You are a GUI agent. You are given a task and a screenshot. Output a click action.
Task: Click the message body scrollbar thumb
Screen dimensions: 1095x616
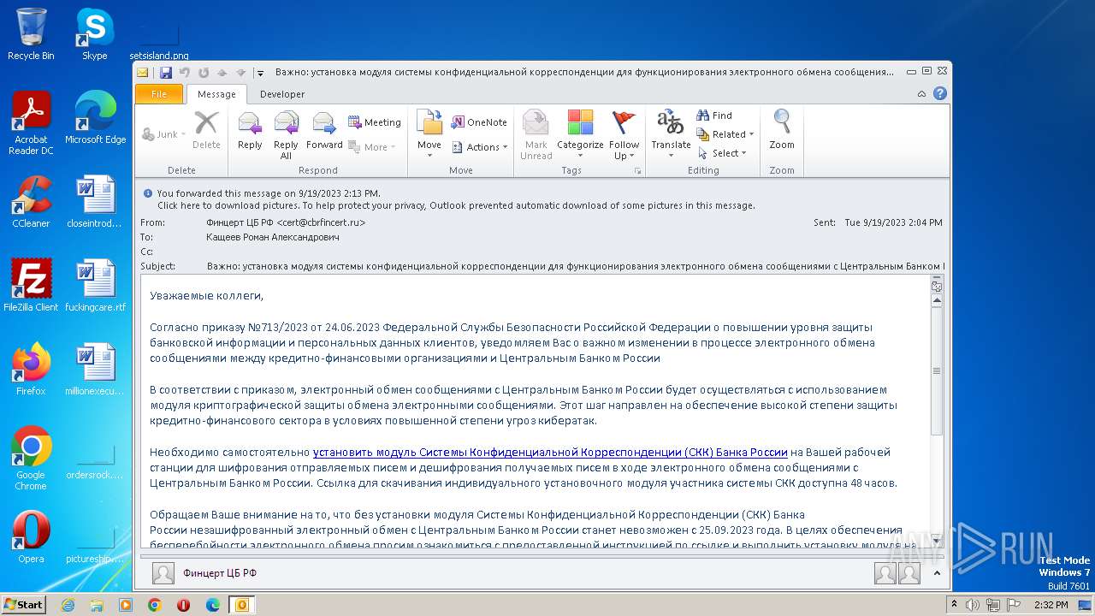937,371
